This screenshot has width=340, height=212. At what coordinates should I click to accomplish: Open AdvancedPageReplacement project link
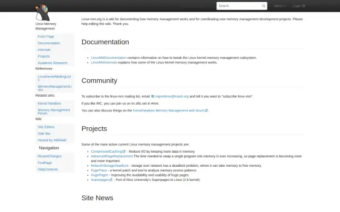click(x=112, y=156)
